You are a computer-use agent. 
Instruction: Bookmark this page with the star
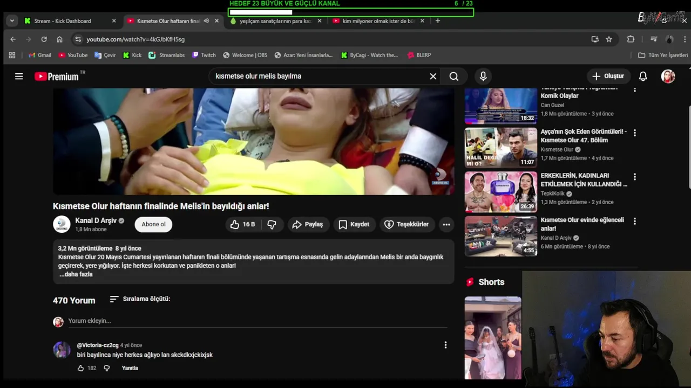point(609,39)
